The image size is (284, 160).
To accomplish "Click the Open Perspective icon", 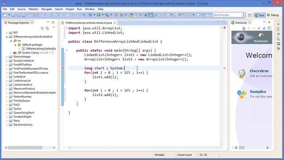I will click(x=249, y=15).
